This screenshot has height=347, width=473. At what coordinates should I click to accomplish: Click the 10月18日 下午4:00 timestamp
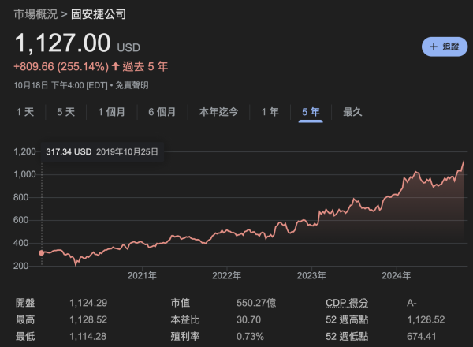tap(61, 85)
